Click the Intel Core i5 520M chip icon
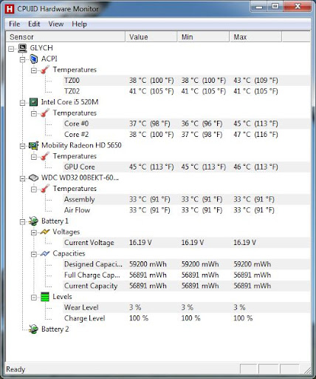 click(33, 102)
